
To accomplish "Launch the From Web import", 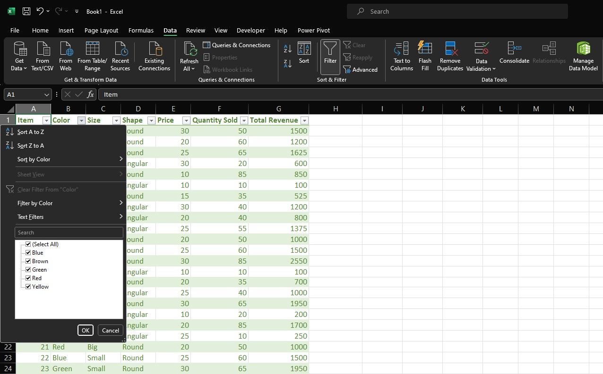I will click(x=65, y=56).
